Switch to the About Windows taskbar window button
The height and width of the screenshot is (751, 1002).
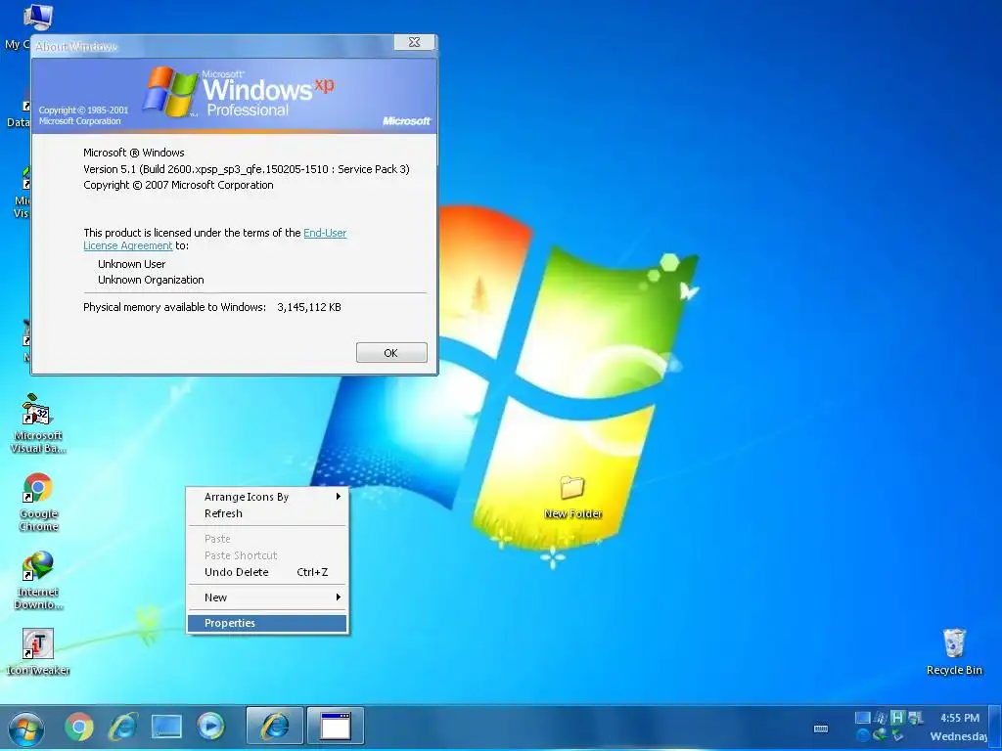336,727
